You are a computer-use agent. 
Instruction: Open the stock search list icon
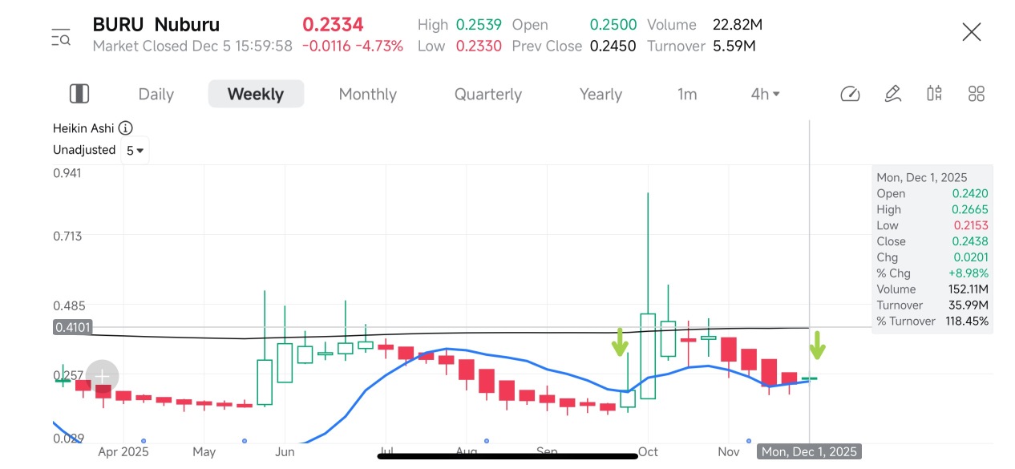click(61, 37)
